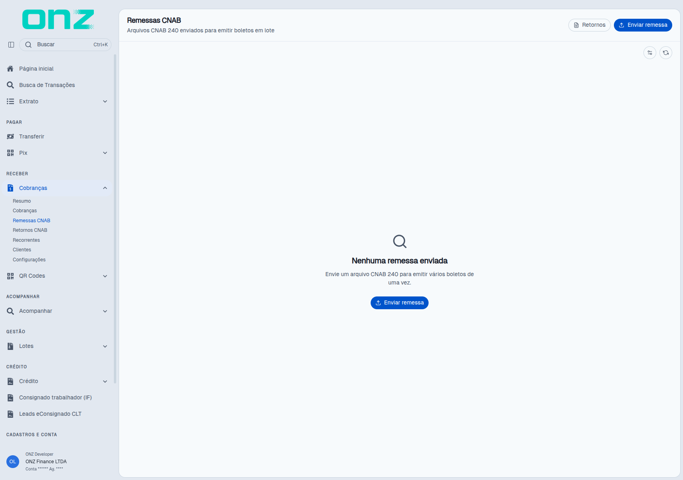Toggle the sidebar collapse icon
The image size is (683, 480).
(11, 45)
